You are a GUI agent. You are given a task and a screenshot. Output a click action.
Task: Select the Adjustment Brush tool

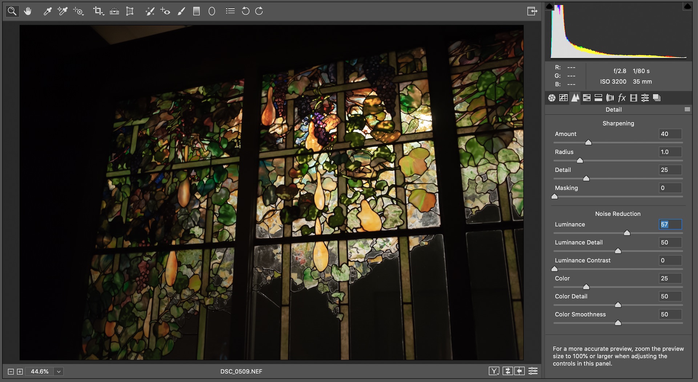(181, 11)
